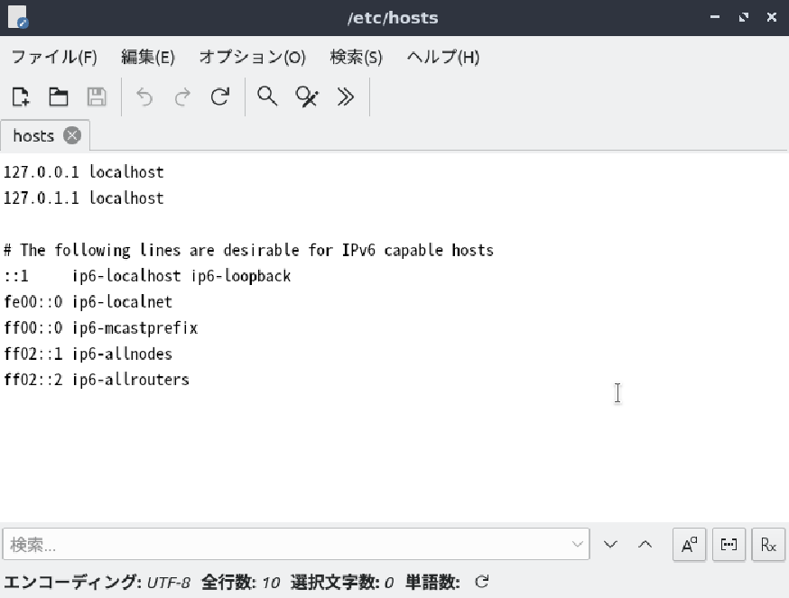Viewport: 789px width, 598px height.
Task: Toggle whole word search option
Action: 729,544
